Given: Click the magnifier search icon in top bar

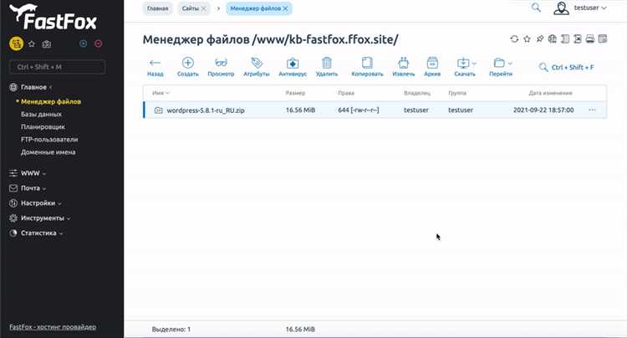Looking at the screenshot, I should (x=536, y=8).
